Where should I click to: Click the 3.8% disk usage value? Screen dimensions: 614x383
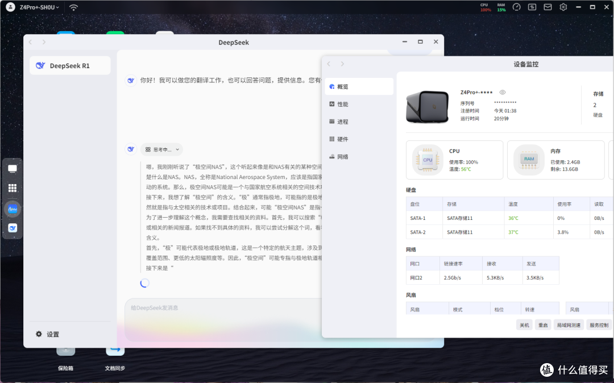coord(563,232)
